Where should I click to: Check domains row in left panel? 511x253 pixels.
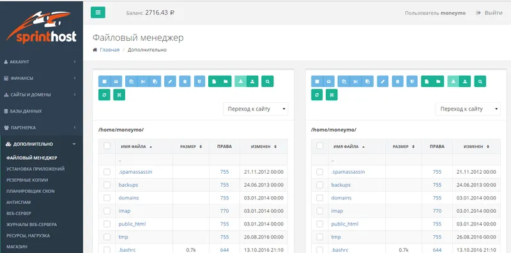coord(107,198)
